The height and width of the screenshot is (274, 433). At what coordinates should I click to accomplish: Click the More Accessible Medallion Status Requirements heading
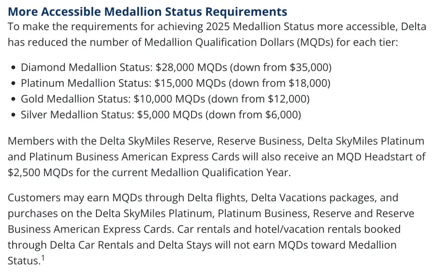pos(148,11)
